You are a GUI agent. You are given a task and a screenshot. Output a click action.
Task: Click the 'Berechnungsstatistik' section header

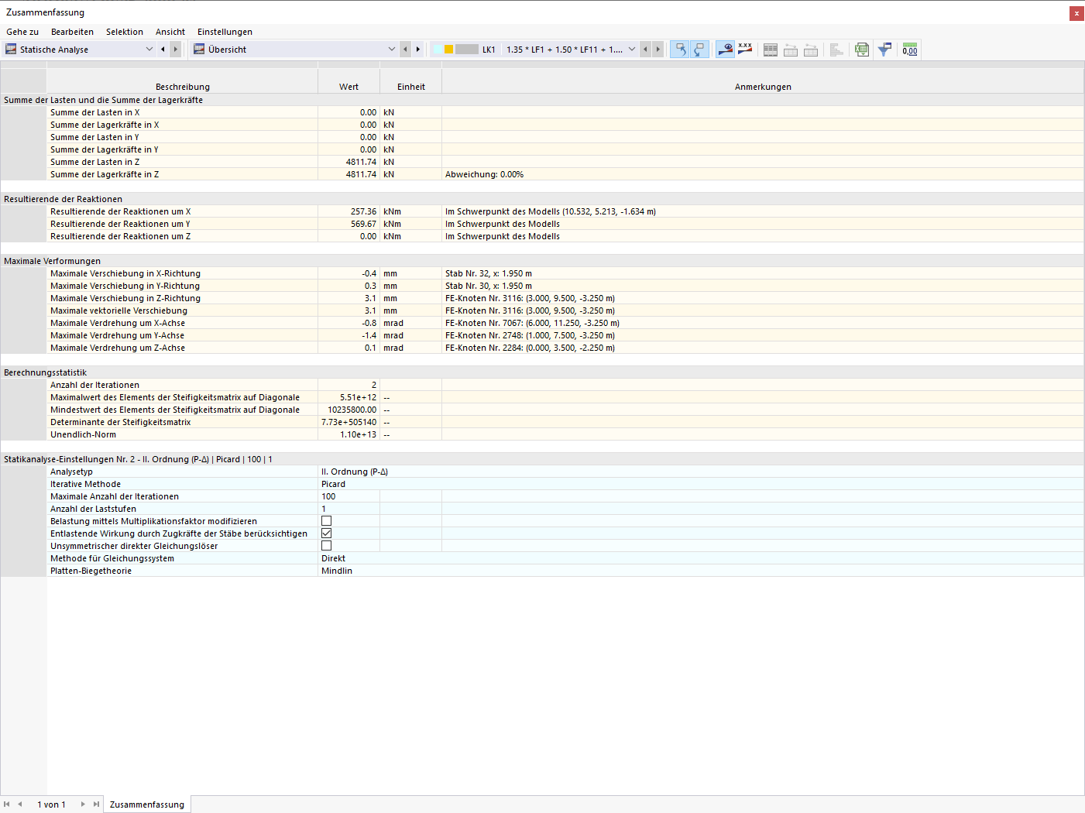(45, 372)
